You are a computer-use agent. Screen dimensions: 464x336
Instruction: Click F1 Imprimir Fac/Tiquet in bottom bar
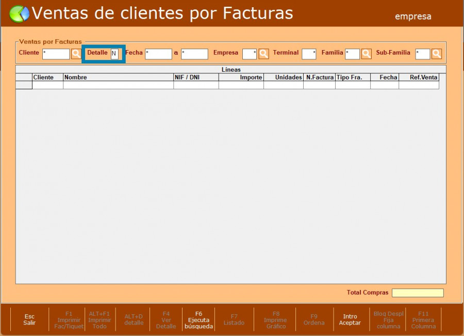coord(69,319)
